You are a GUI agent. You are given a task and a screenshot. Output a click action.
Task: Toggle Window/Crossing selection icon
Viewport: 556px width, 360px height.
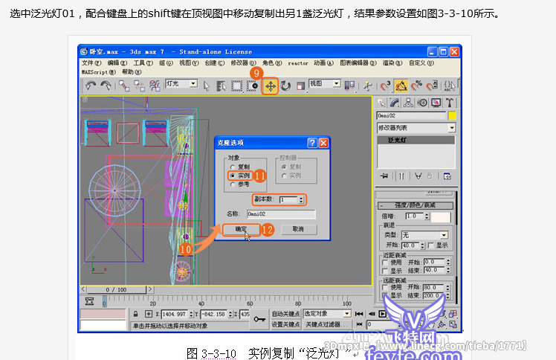253,86
